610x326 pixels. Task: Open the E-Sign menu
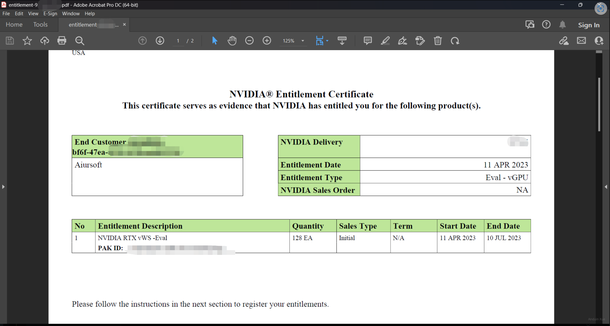pos(50,14)
